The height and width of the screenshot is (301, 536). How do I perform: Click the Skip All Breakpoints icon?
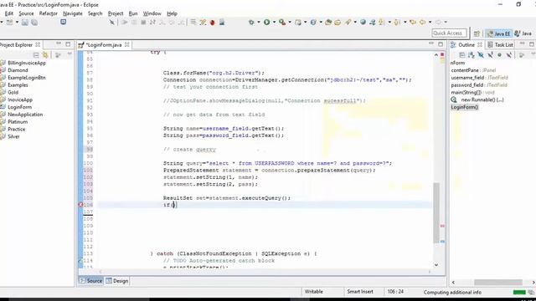pyautogui.click(x=111, y=23)
